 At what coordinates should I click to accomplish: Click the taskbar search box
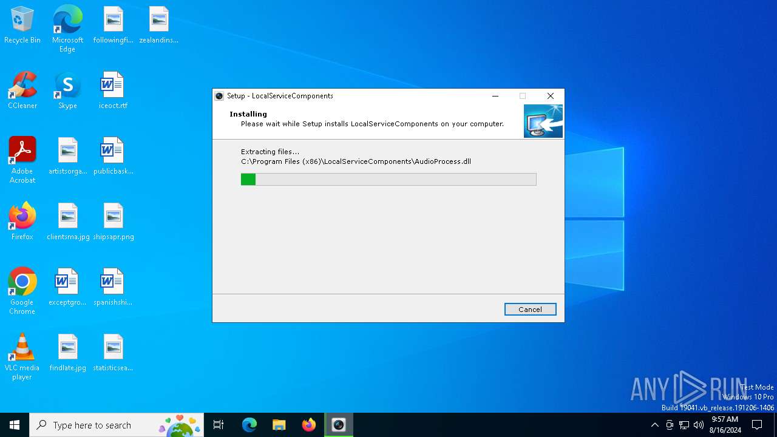[117, 425]
